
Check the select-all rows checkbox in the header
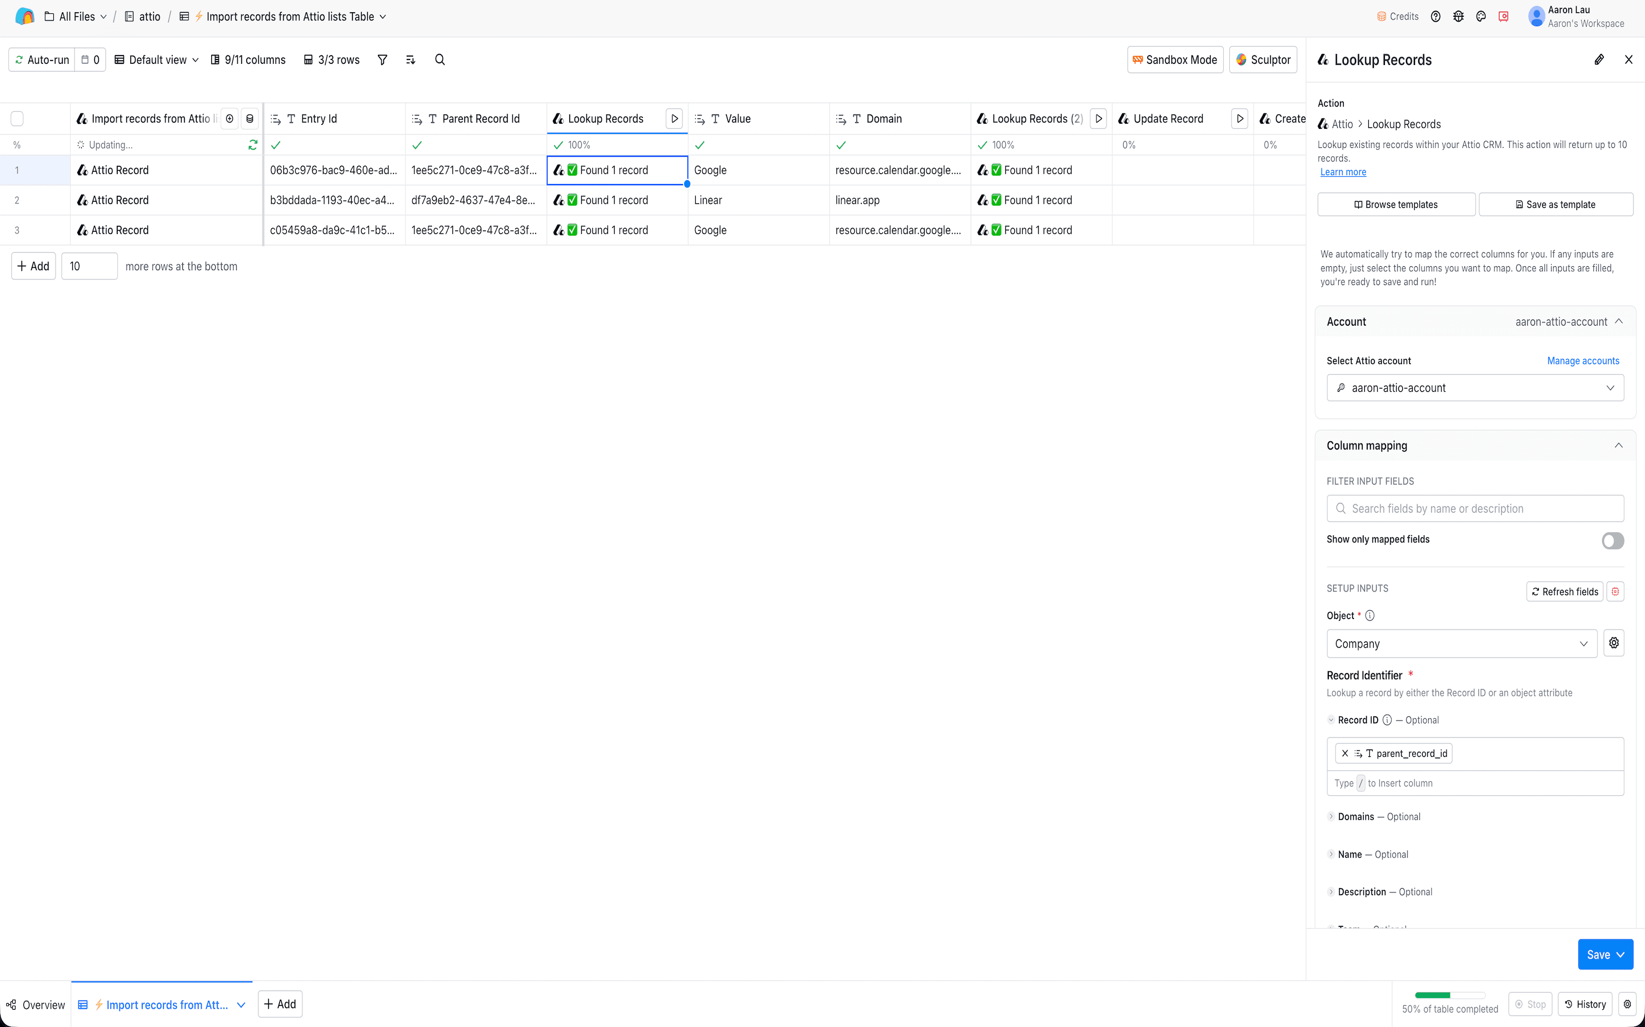tap(17, 119)
